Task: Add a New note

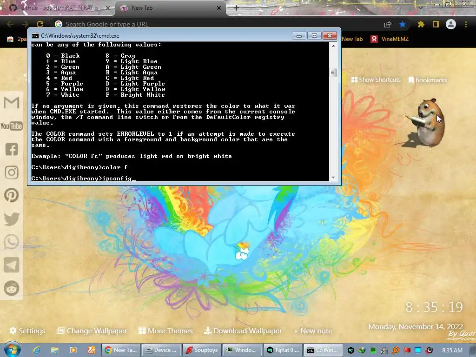Action: (x=313, y=331)
